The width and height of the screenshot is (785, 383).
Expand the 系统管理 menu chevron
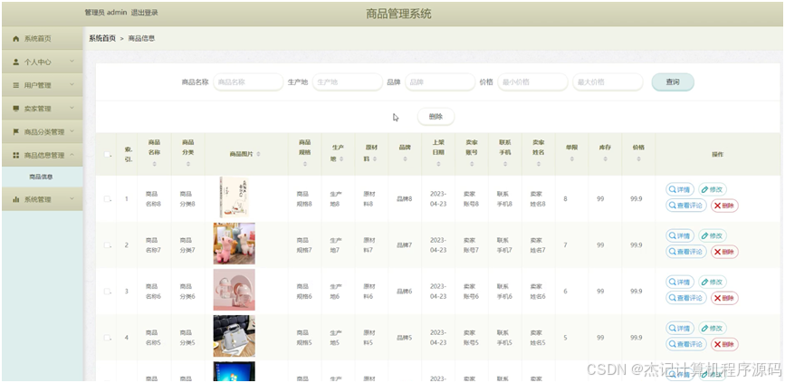tap(72, 199)
